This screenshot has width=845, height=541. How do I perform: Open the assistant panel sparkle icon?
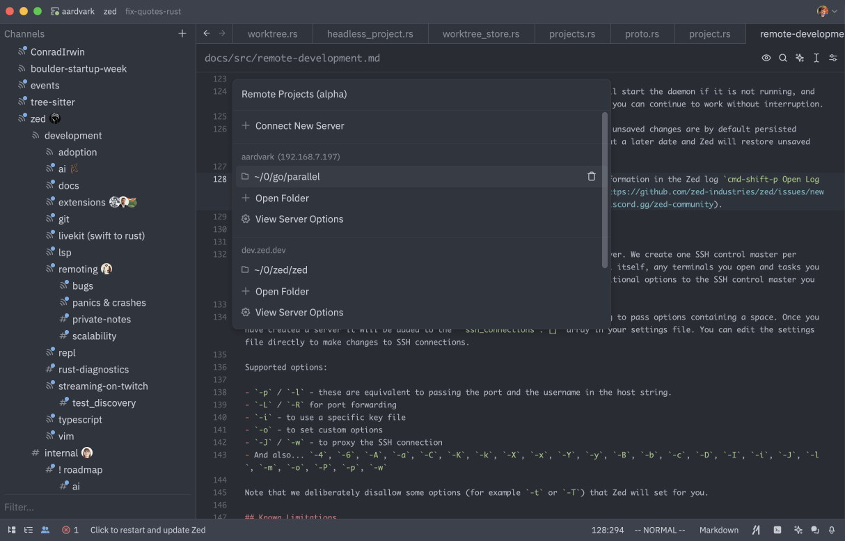[x=798, y=530]
